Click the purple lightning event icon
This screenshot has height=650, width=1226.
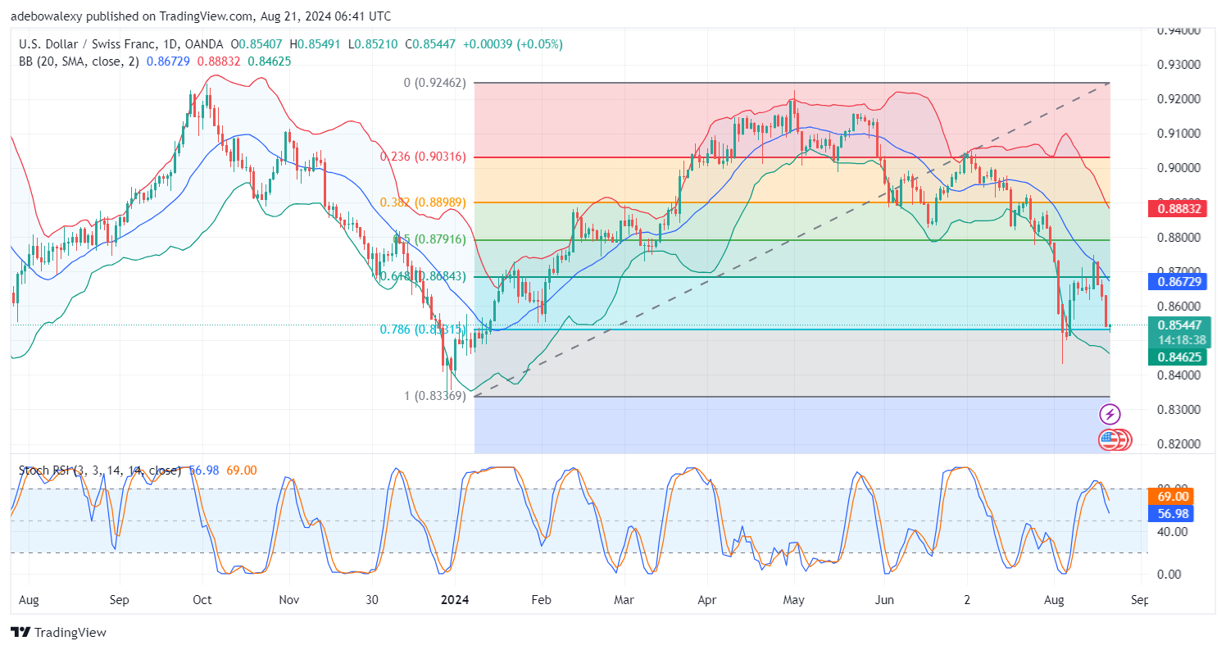[x=1110, y=415]
